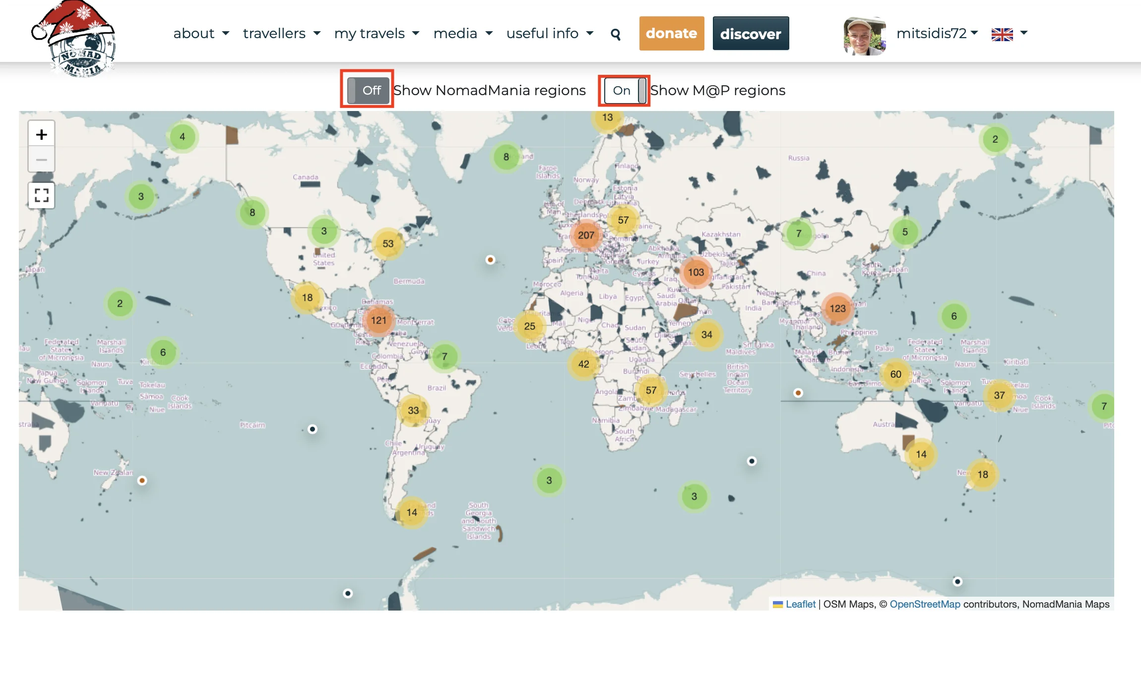Click the map zoom out minus button
Viewport: 1141px width, 674px height.
pyautogui.click(x=42, y=160)
